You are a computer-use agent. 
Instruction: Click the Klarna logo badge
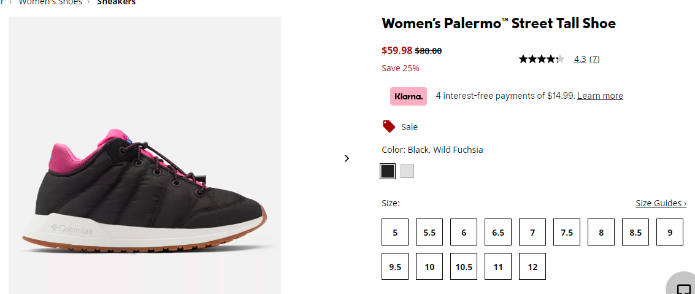(408, 96)
